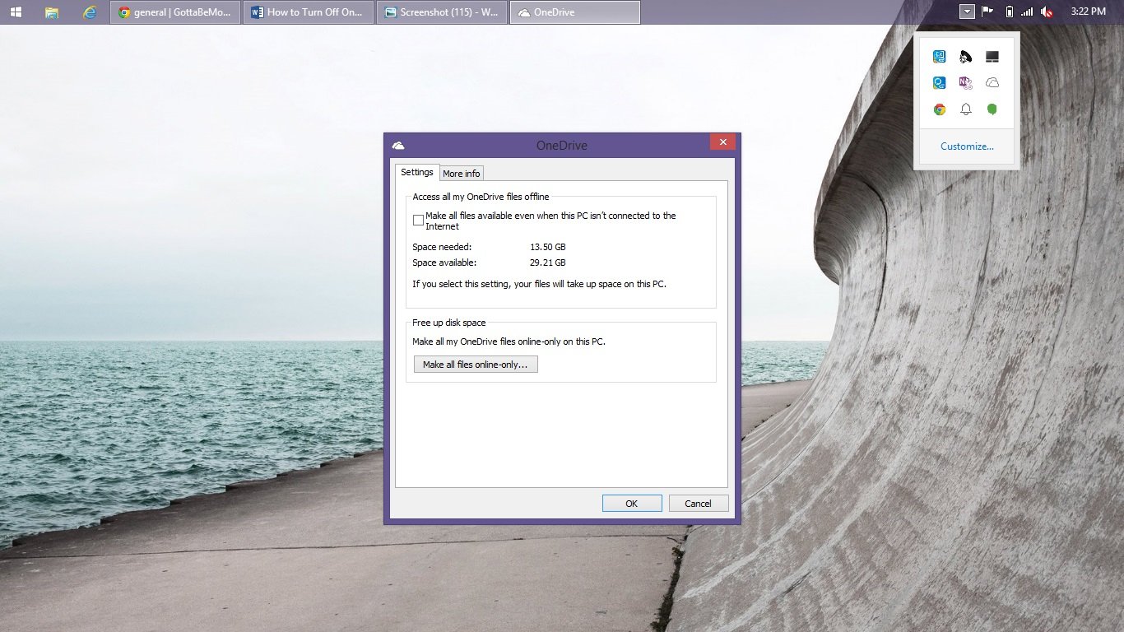The height and width of the screenshot is (632, 1124).
Task: Switch to the More info tab
Action: 461,174
